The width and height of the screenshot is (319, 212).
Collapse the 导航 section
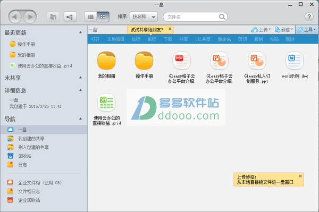[81, 118]
